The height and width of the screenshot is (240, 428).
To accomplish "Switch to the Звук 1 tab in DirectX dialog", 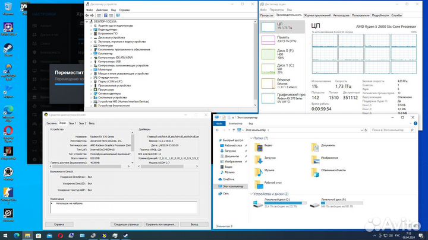I will click(x=73, y=123).
